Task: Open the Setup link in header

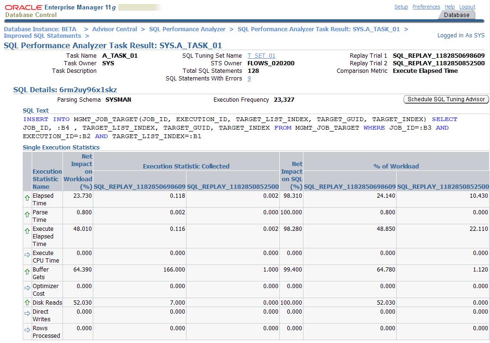Action: point(401,7)
